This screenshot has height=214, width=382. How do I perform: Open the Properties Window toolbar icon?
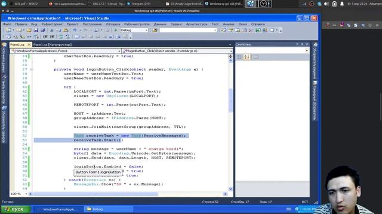pos(230,30)
